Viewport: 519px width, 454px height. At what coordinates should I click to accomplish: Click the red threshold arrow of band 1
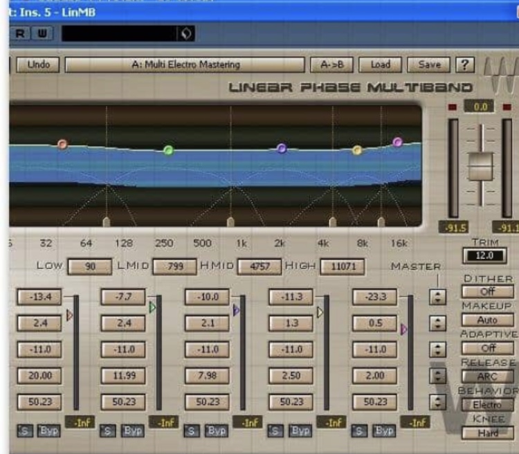pyautogui.click(x=69, y=316)
